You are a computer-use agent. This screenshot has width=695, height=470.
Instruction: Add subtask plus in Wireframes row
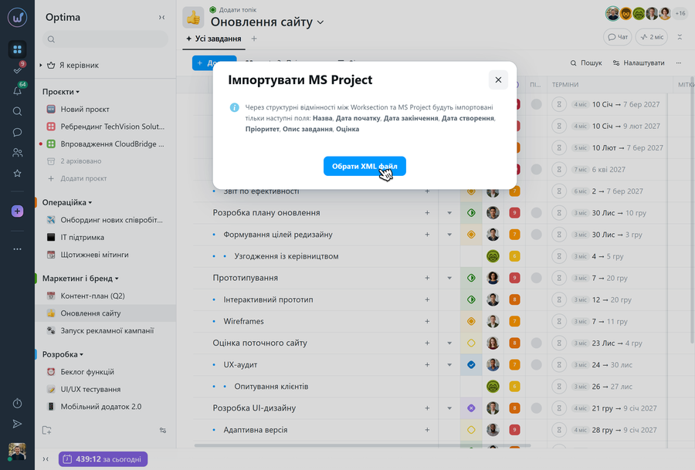point(427,321)
